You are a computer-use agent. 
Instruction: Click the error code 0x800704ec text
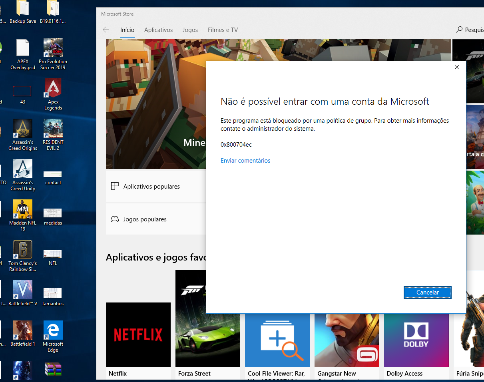pyautogui.click(x=236, y=145)
